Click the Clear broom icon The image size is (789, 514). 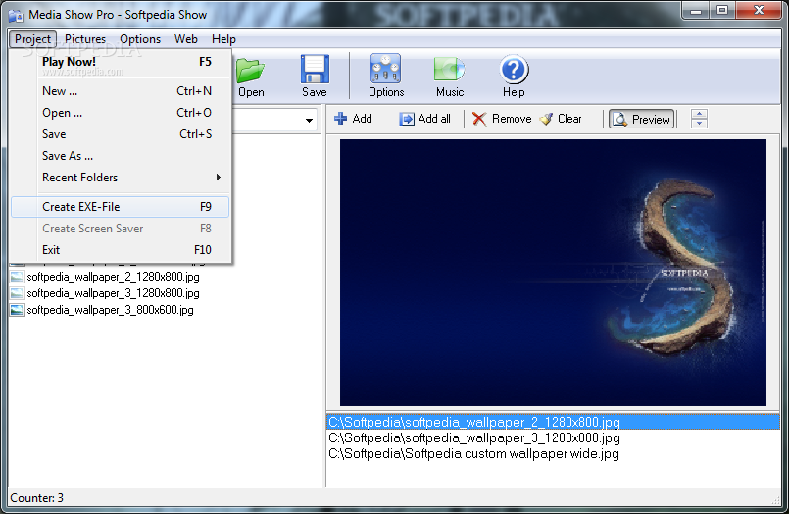coord(547,119)
